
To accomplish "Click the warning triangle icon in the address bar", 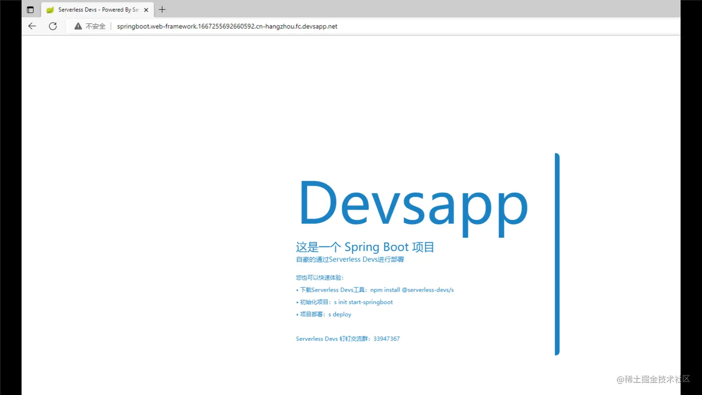I will [x=78, y=26].
